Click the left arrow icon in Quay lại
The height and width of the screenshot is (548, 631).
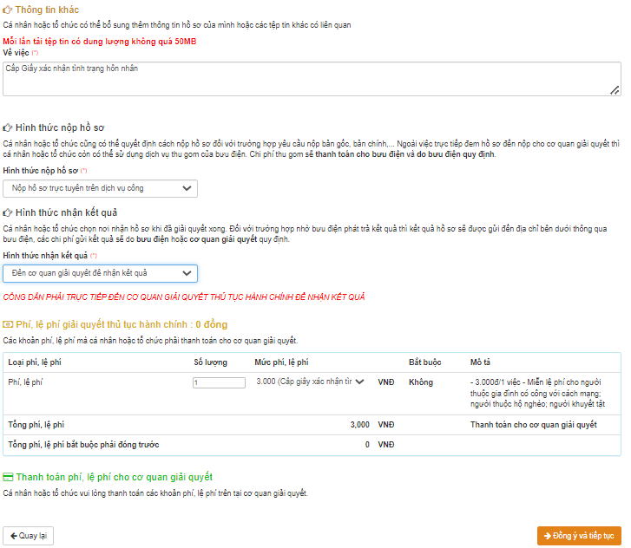pos(14,536)
